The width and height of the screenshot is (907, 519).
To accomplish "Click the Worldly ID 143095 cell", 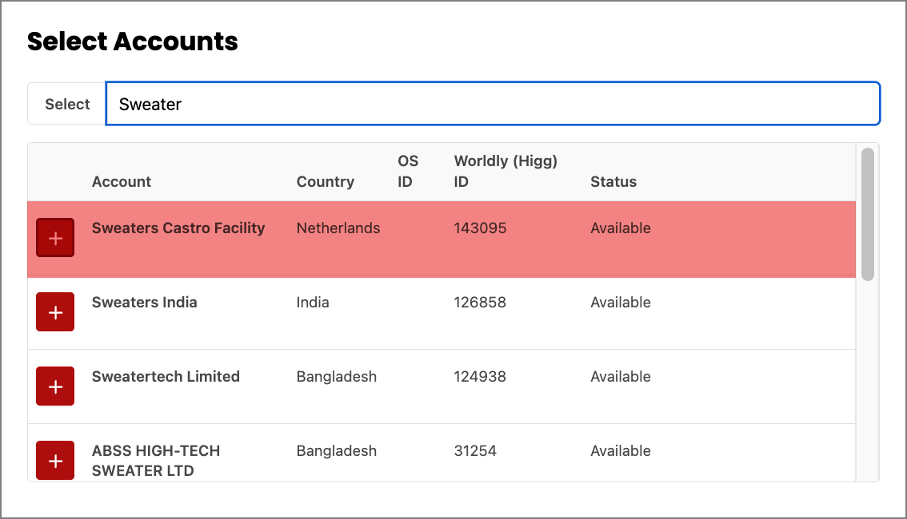I will click(480, 228).
